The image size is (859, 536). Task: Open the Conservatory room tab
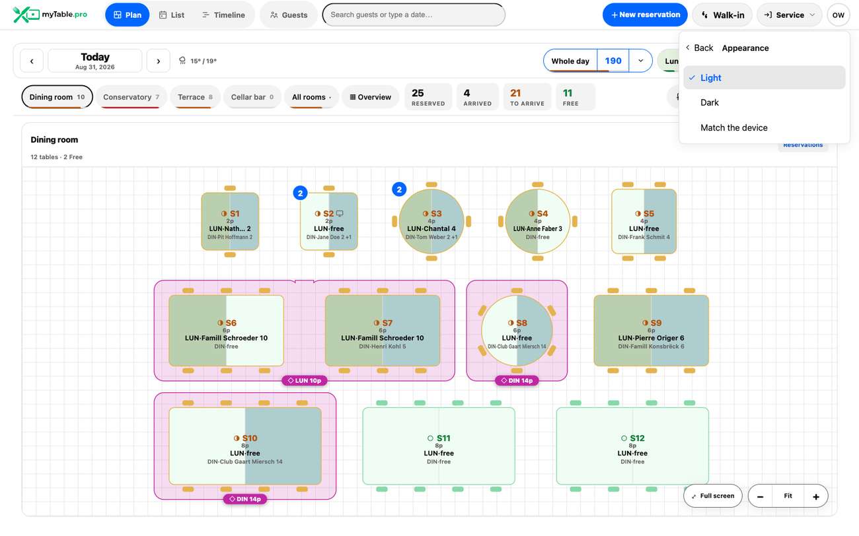[x=131, y=97]
